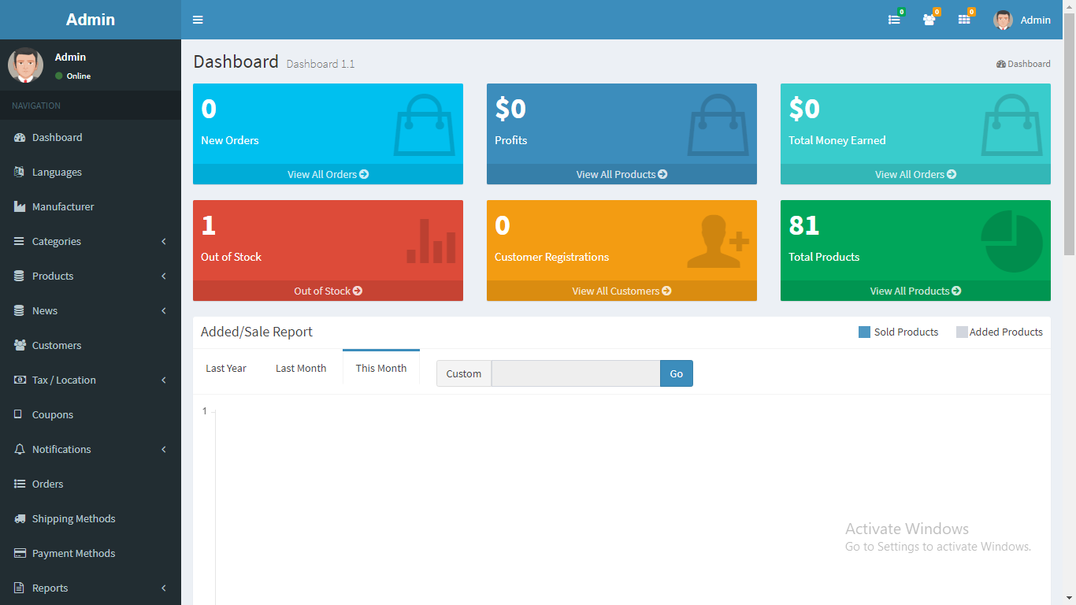The width and height of the screenshot is (1076, 605).
Task: Switch to the Last Year tab
Action: pyautogui.click(x=226, y=368)
